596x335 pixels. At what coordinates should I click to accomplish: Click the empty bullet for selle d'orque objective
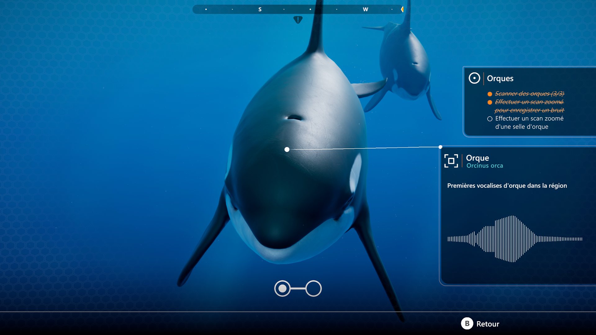[490, 119]
